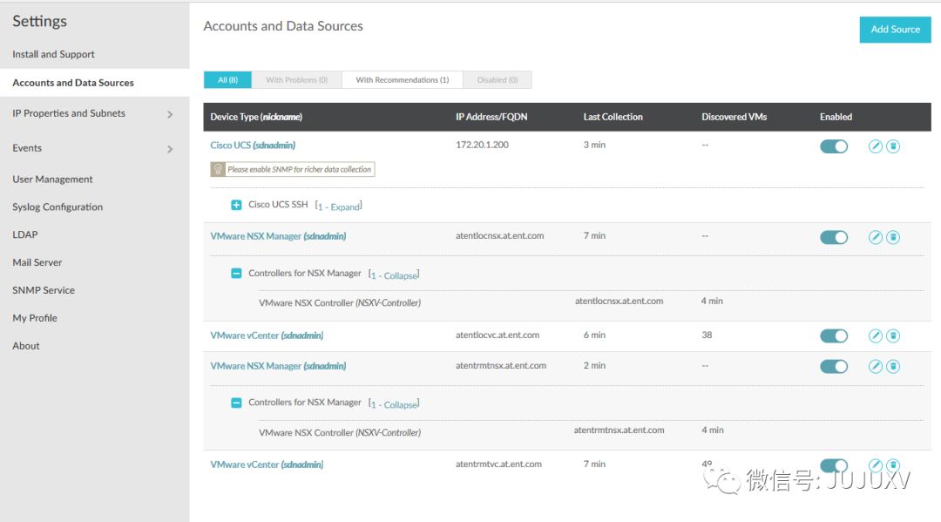Expand IP Properties and Subnets chevron
This screenshot has height=522, width=941.
pos(170,114)
